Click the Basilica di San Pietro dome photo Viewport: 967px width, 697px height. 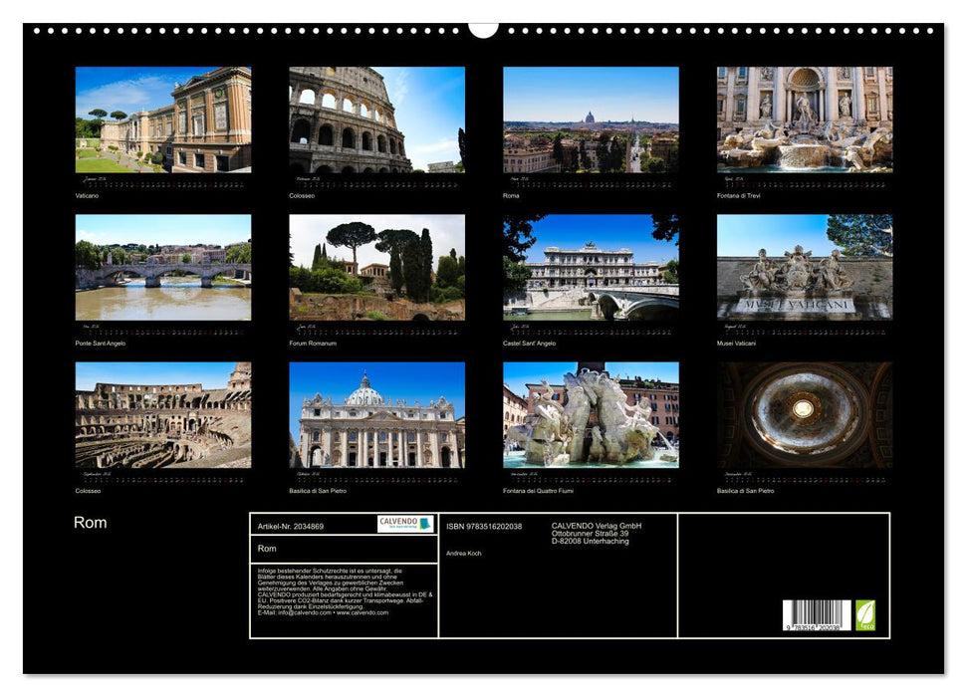click(x=798, y=419)
